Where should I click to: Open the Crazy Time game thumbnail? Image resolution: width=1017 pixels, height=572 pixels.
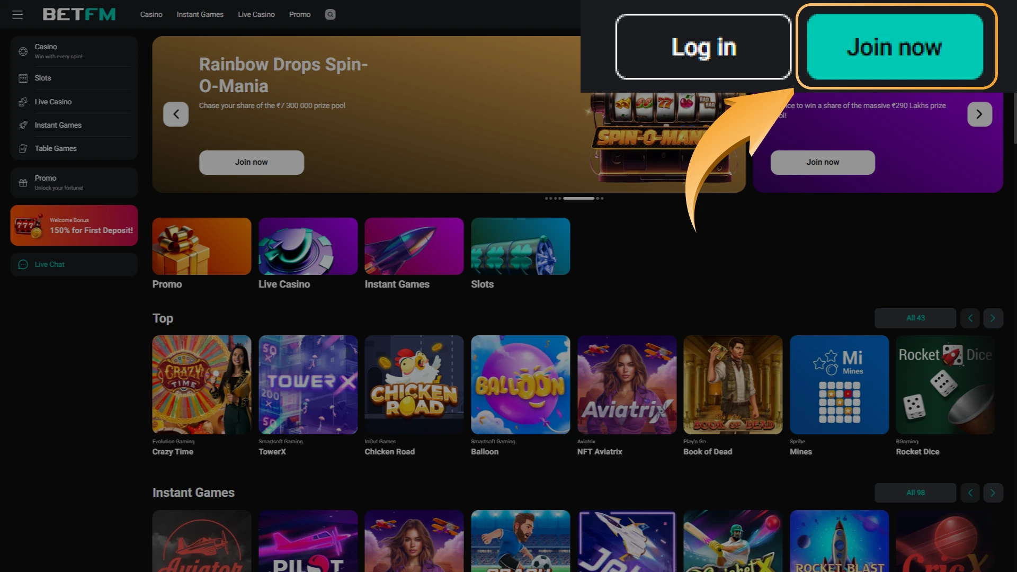tap(201, 385)
